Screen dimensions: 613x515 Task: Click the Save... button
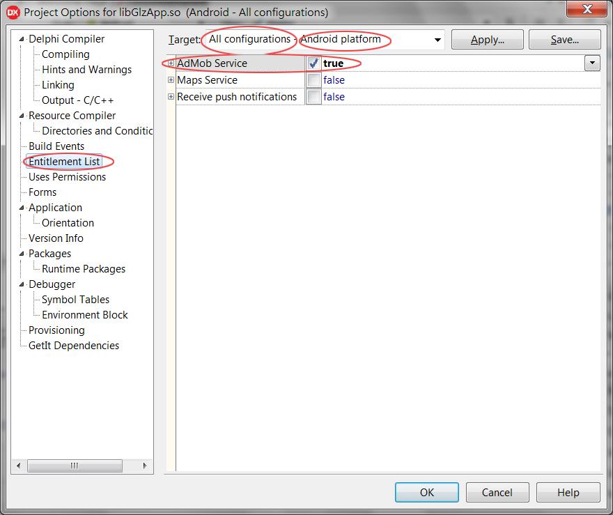[564, 40]
